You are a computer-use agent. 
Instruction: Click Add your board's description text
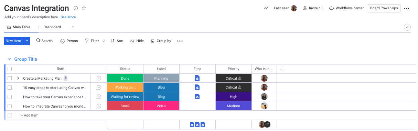[31, 17]
